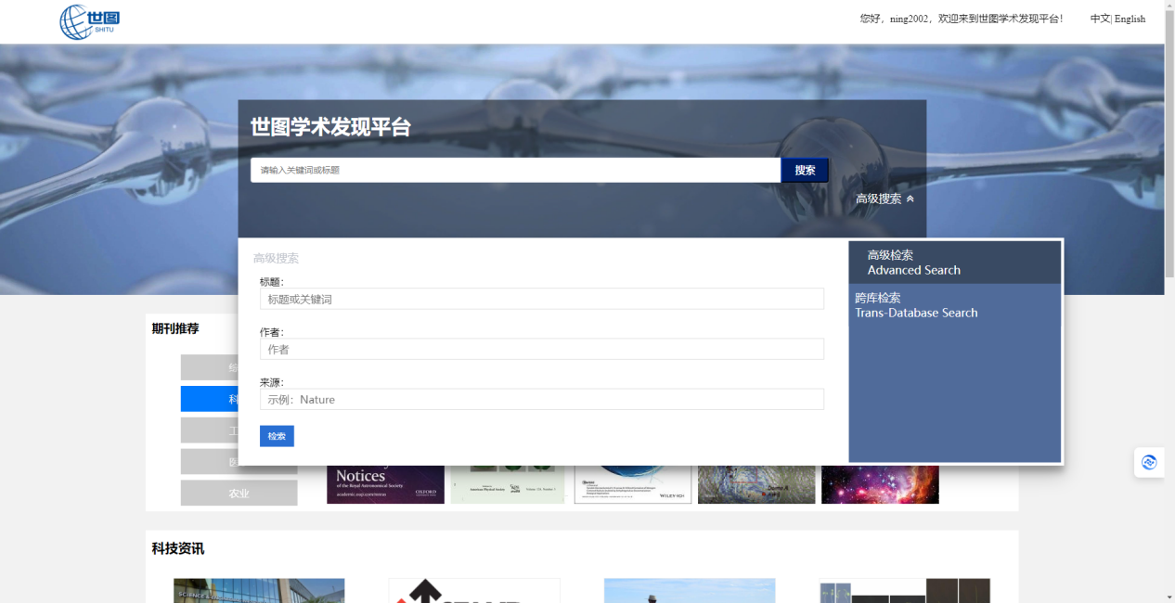
Task: Click the floating blue assistant icon
Action: tap(1149, 462)
